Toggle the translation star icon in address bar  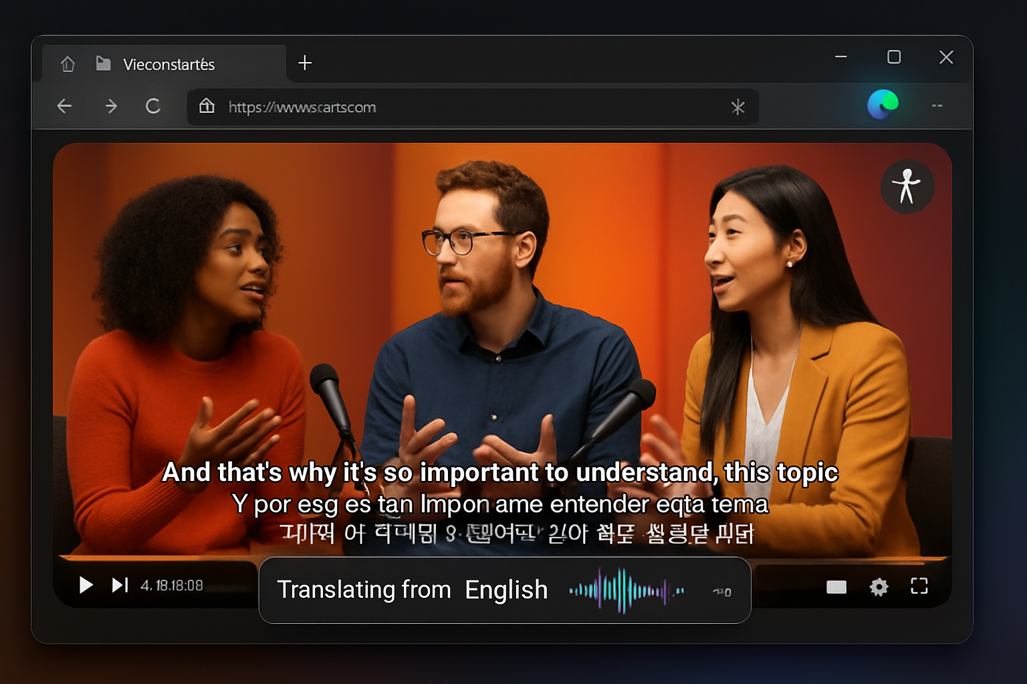(738, 107)
